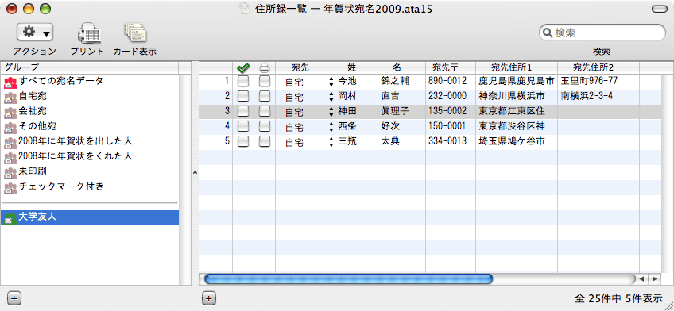The width and height of the screenshot is (674, 311).
Task: Click icon beside 未印刷
Action: point(10,173)
